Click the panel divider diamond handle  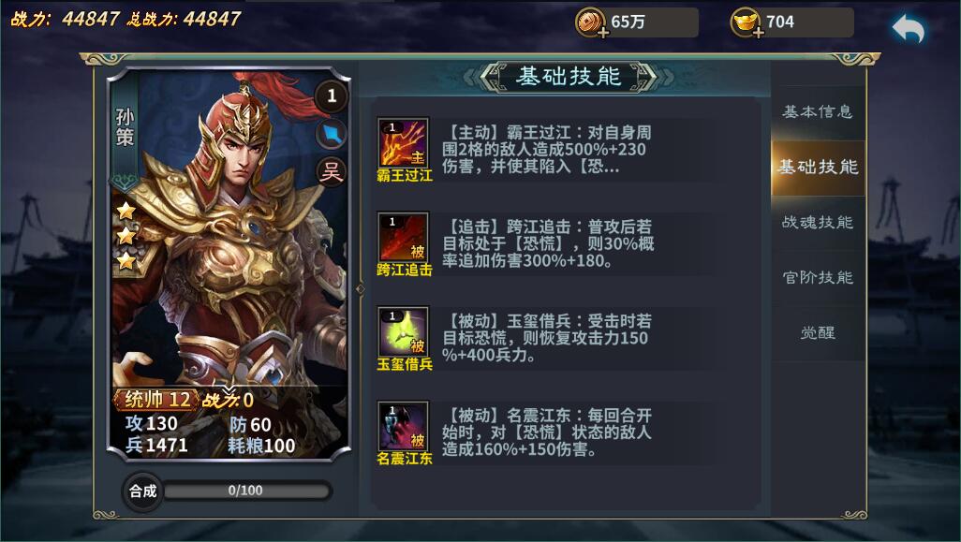click(x=361, y=288)
